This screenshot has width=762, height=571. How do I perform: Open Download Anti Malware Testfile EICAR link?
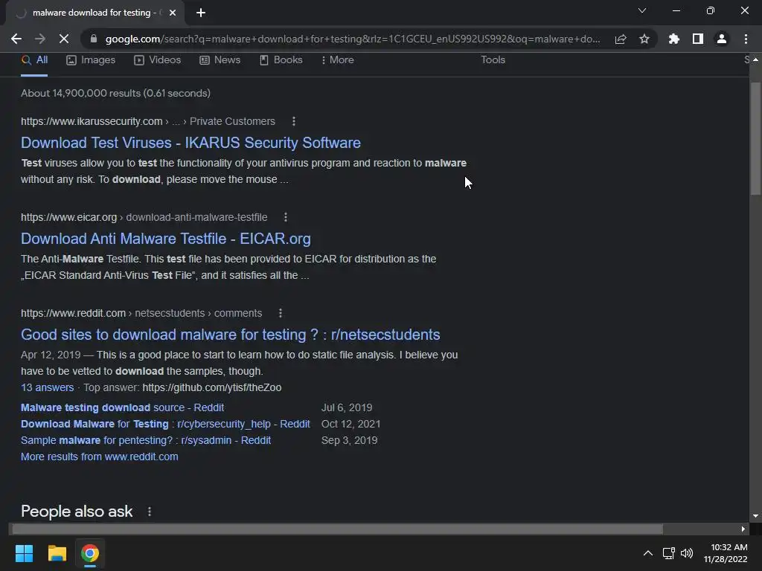tap(166, 239)
